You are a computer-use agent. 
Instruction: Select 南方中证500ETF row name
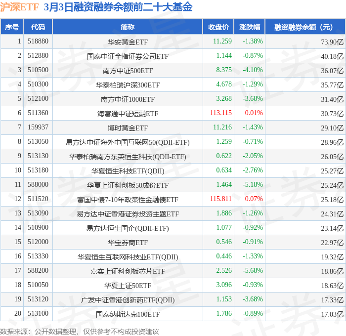[x=128, y=71]
